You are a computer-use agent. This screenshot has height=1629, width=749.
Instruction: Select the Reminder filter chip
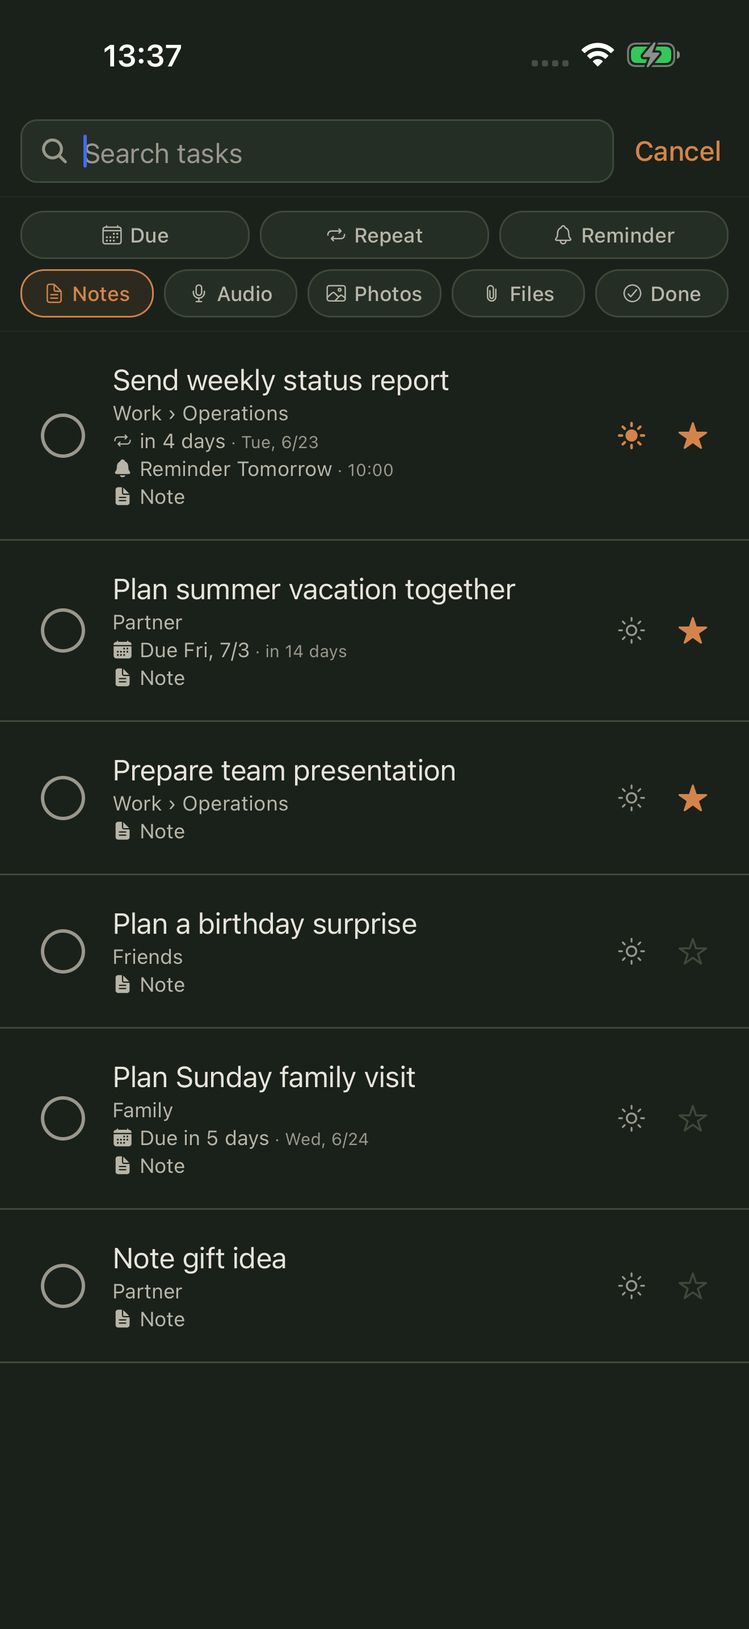(x=613, y=235)
